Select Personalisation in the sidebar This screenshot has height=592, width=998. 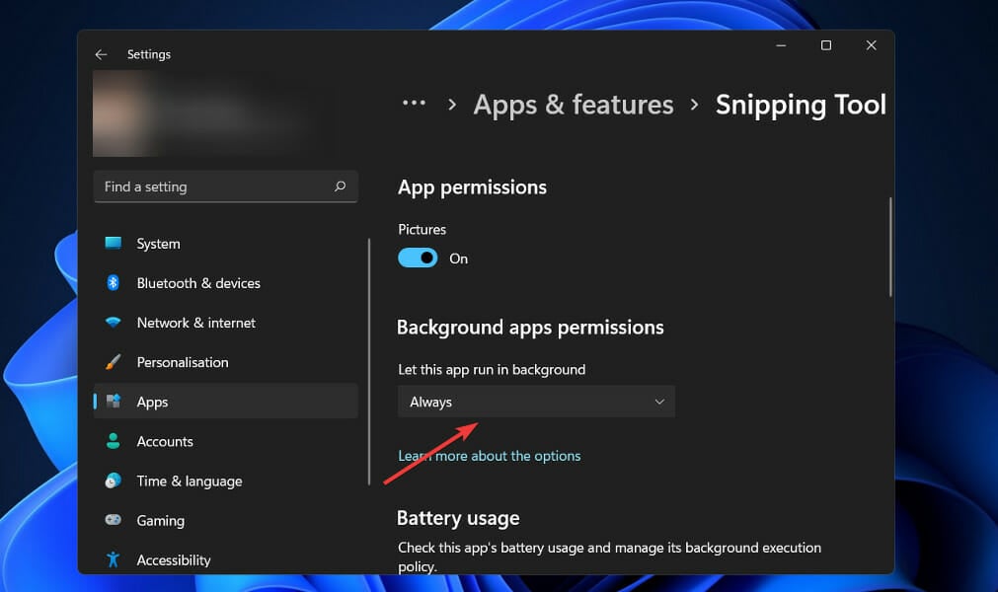pyautogui.click(x=225, y=362)
